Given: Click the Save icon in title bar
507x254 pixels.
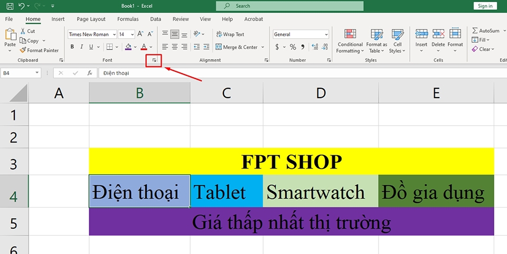Looking at the screenshot, I should [x=10, y=6].
